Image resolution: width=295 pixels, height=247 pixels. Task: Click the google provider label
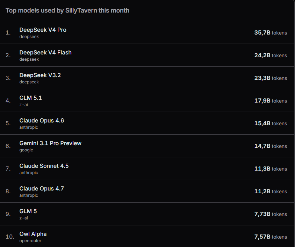[26, 150]
